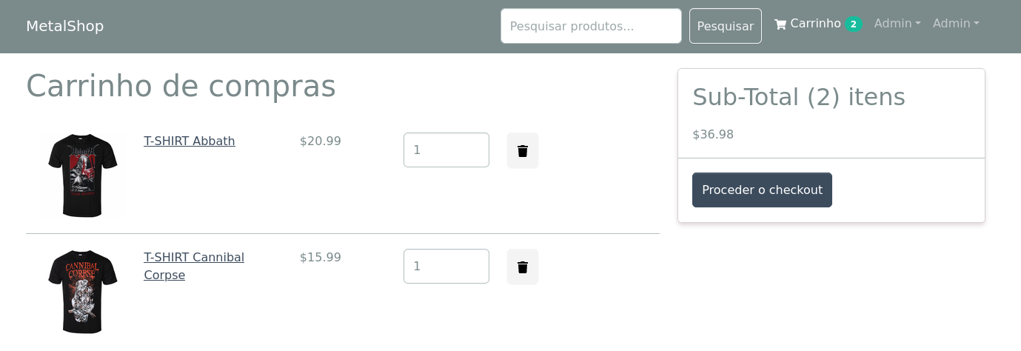Click Proceder o checkout
This screenshot has width=1021, height=351.
tap(762, 190)
